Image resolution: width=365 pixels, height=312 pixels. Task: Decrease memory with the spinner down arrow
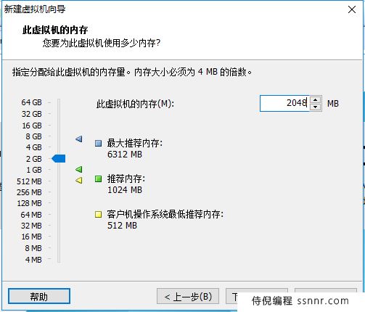[x=315, y=107]
